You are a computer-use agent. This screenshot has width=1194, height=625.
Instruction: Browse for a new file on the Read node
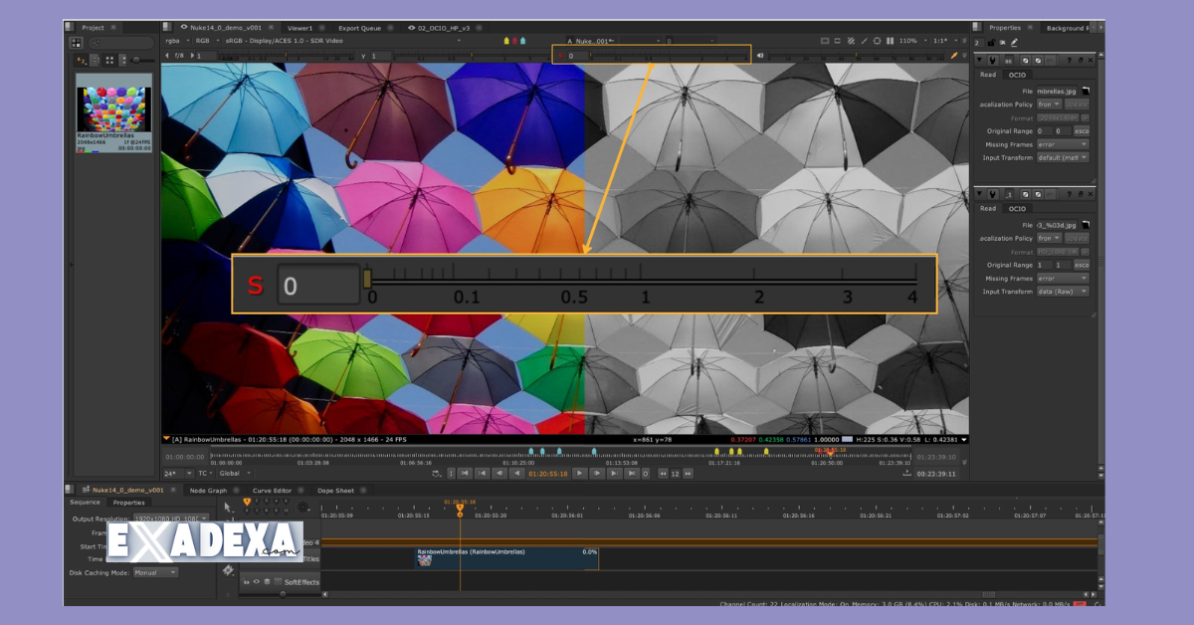(x=1085, y=91)
